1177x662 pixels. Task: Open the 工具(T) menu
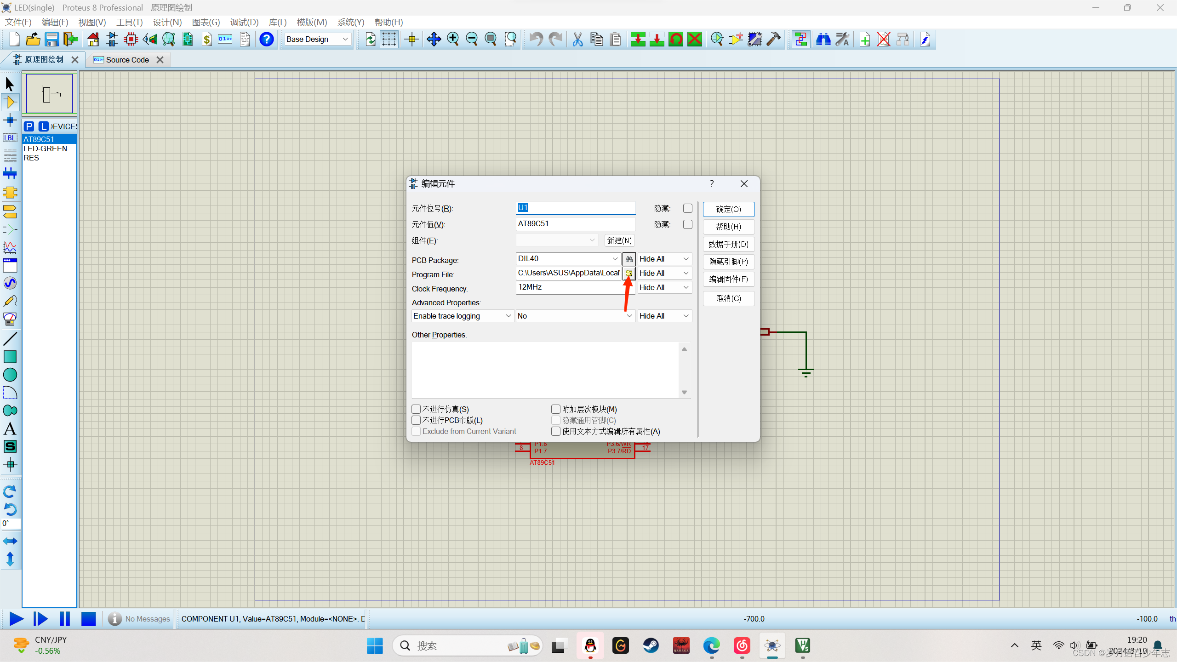click(129, 22)
